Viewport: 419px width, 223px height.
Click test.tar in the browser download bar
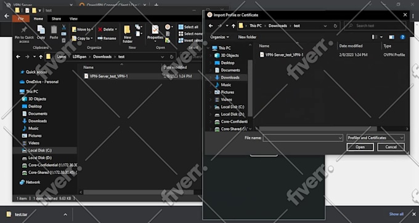click(21, 214)
